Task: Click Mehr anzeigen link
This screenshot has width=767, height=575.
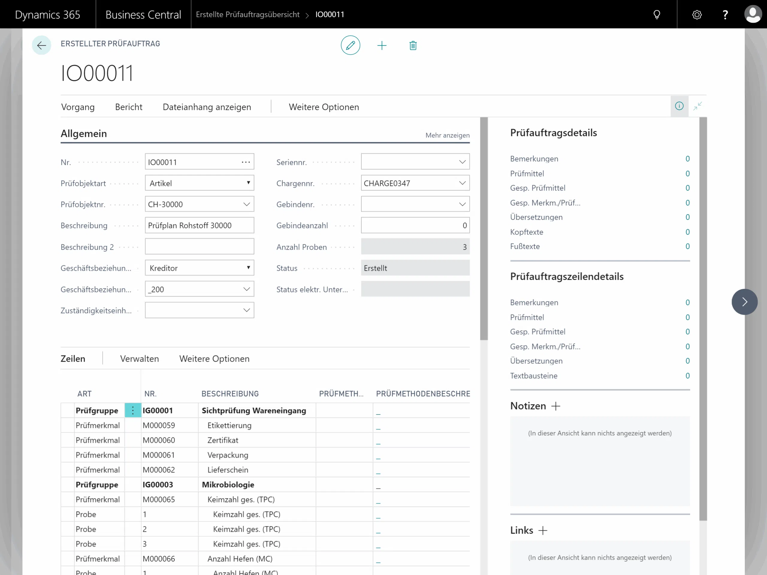Action: (447, 135)
